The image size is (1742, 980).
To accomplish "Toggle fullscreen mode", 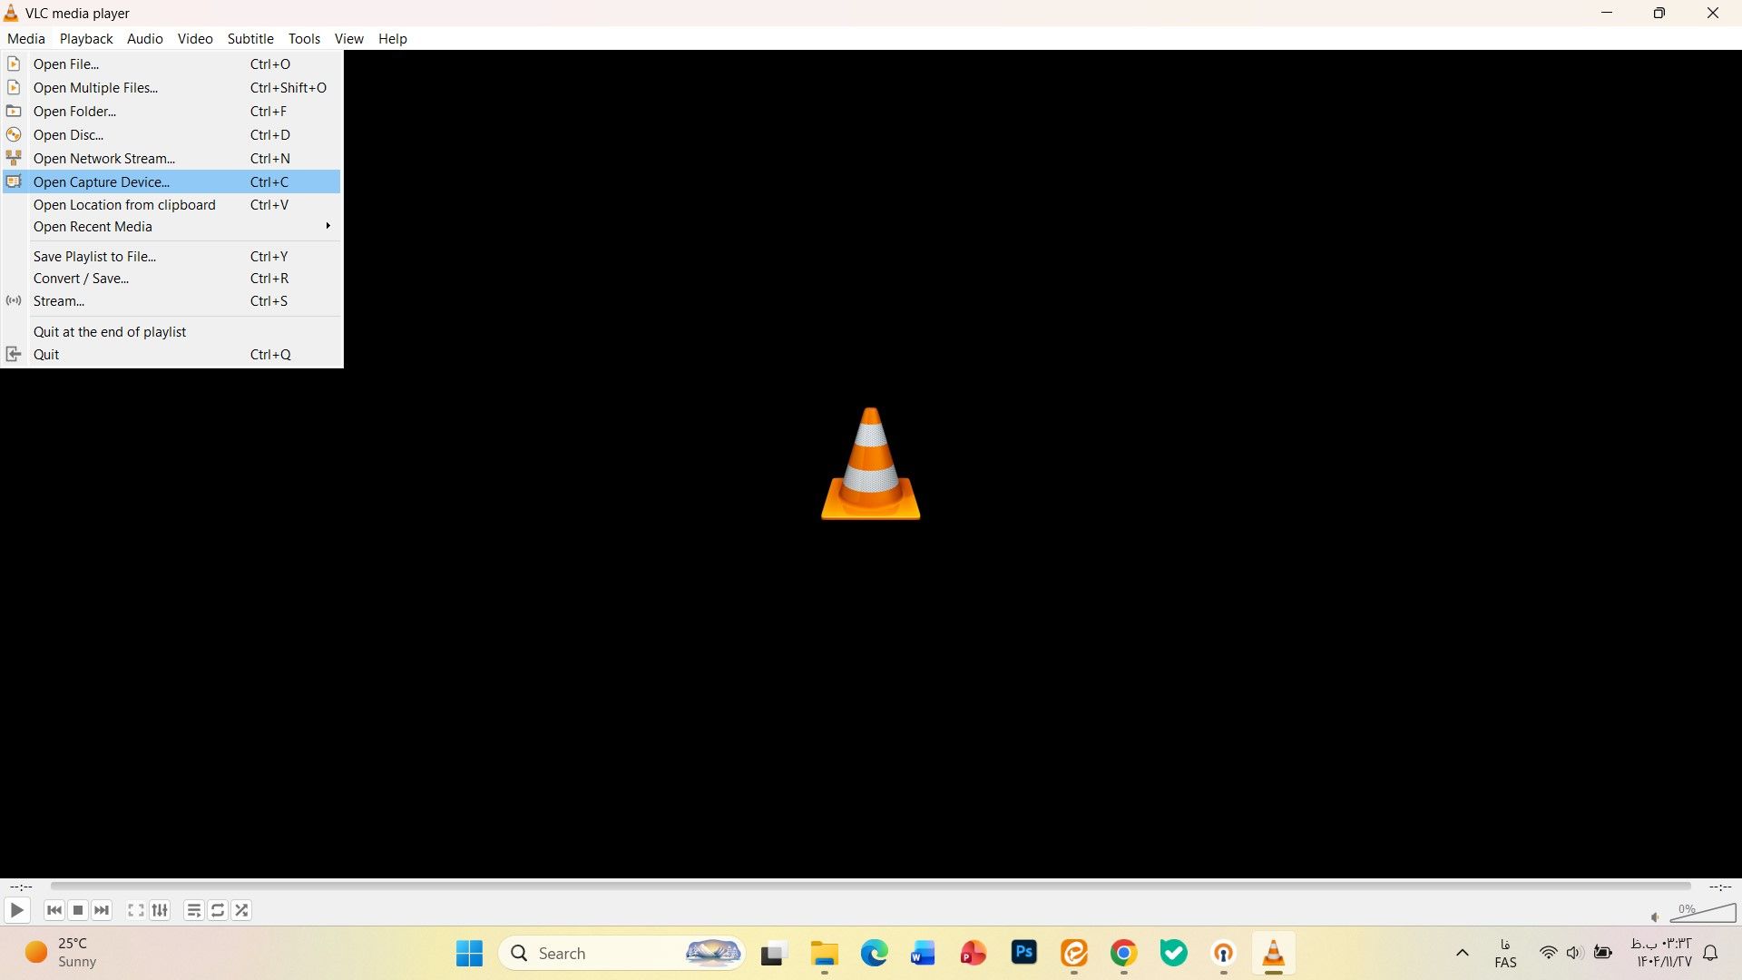I will click(x=134, y=910).
